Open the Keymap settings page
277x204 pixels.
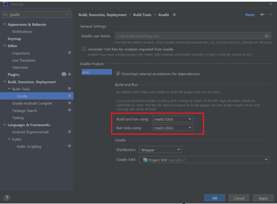click(x=14, y=39)
